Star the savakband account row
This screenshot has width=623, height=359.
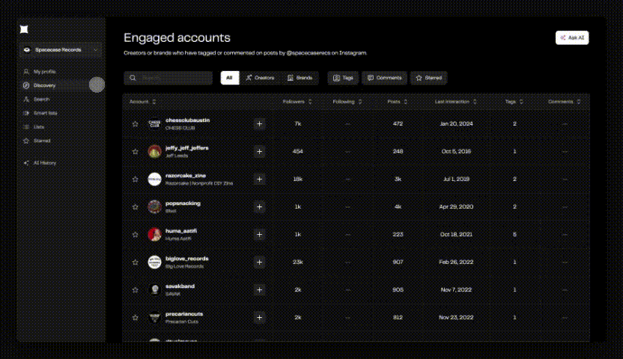135,289
